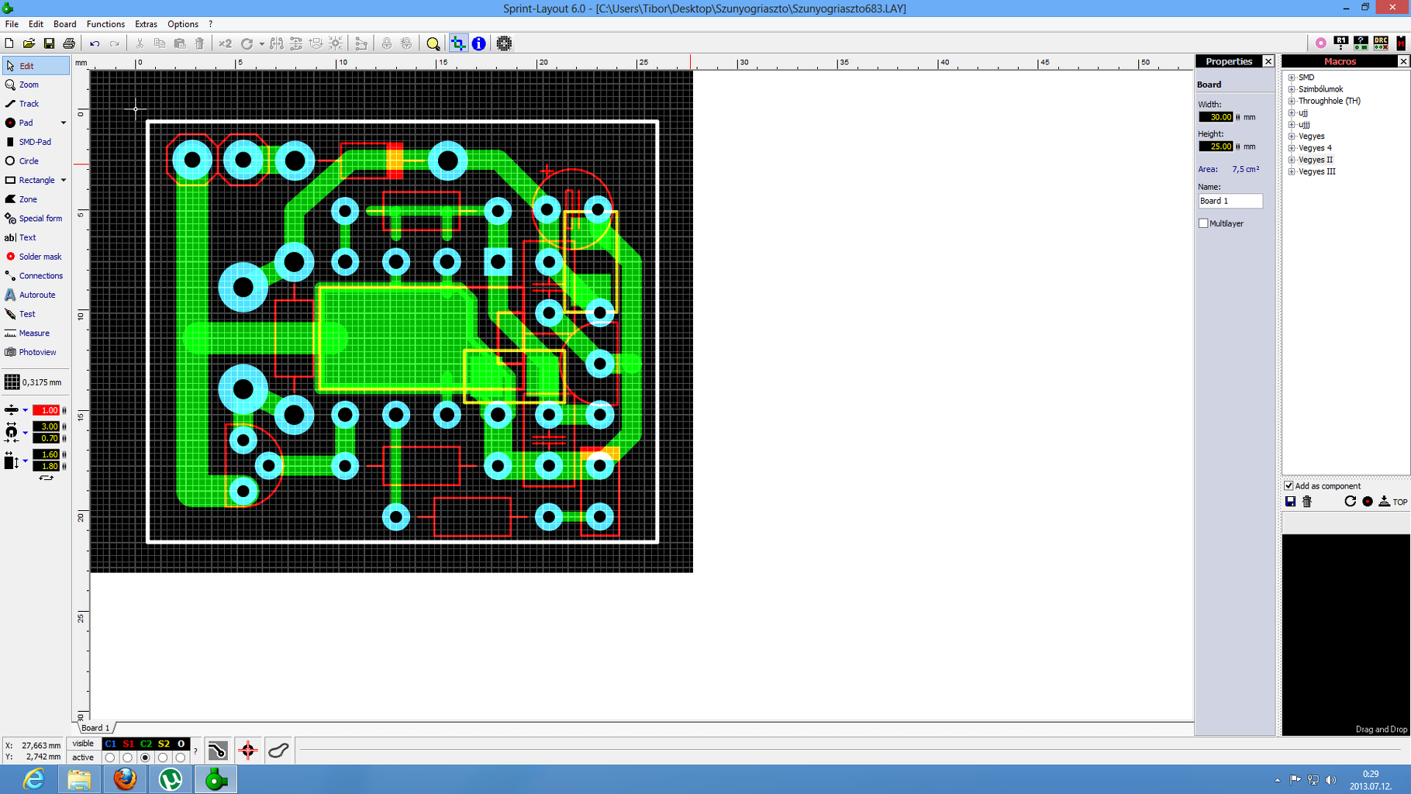Toggle S1 layer visibility
This screenshot has height=794, width=1411.
pyautogui.click(x=129, y=744)
